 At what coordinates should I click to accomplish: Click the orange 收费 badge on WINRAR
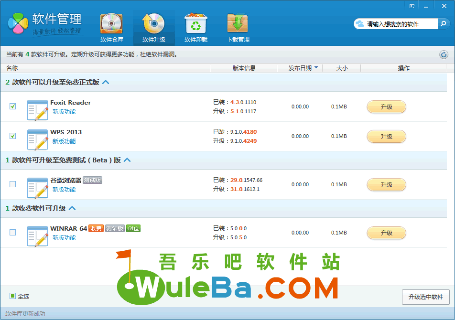coord(96,228)
